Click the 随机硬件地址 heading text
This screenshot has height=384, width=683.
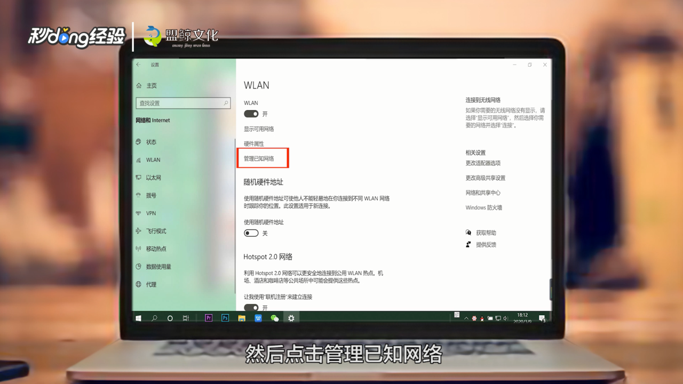pos(264,182)
